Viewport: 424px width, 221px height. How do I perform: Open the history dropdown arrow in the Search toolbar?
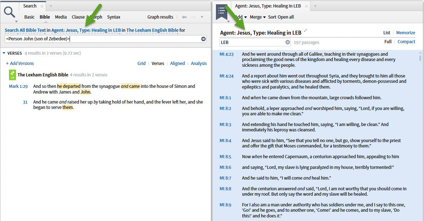(202, 17)
